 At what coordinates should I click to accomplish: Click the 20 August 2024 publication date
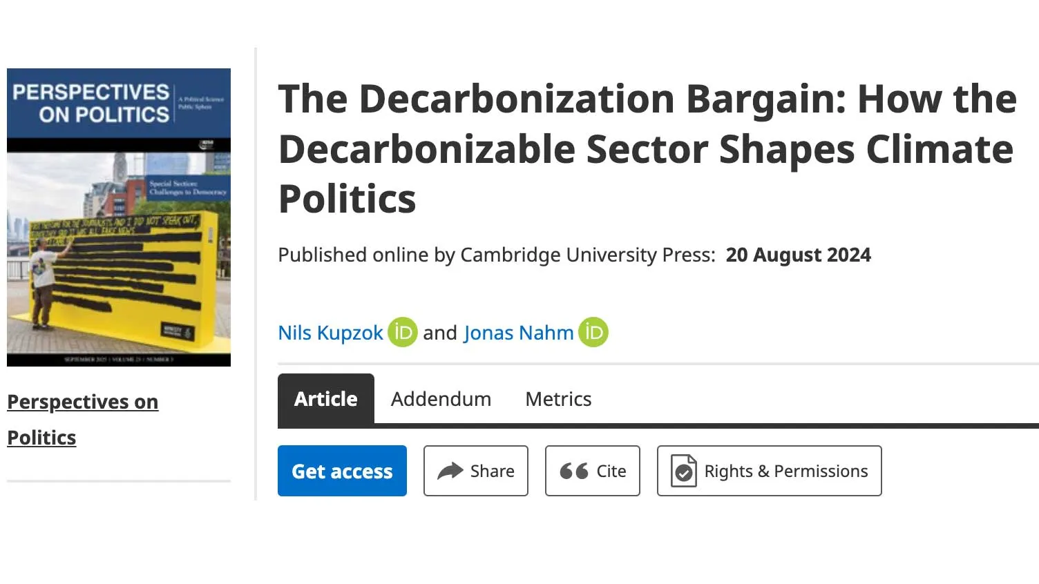click(798, 255)
